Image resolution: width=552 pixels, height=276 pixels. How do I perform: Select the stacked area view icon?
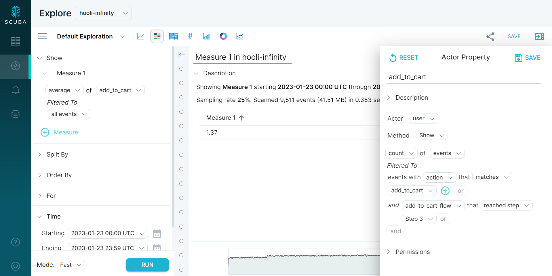174,36
